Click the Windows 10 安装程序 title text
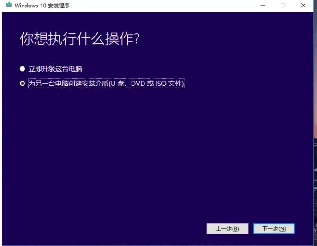 (42, 6)
